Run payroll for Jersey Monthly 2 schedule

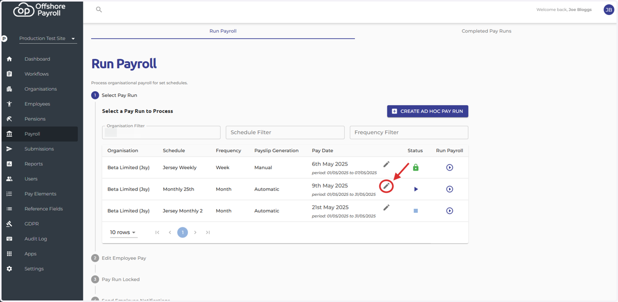(450, 211)
